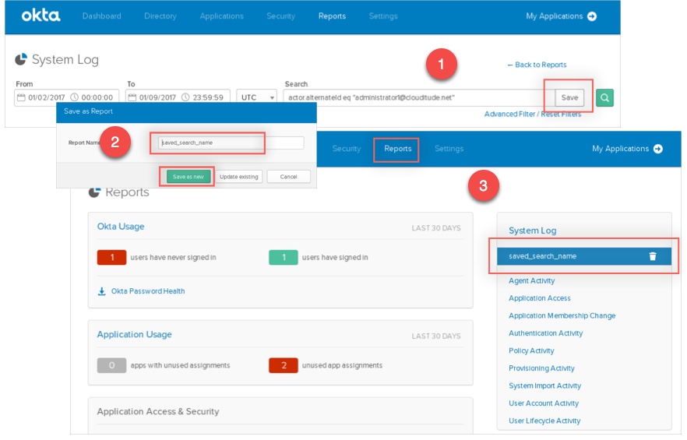Viewport: 687px width, 440px height.
Task: Cancel the Save as Report dialog
Action: coord(289,177)
